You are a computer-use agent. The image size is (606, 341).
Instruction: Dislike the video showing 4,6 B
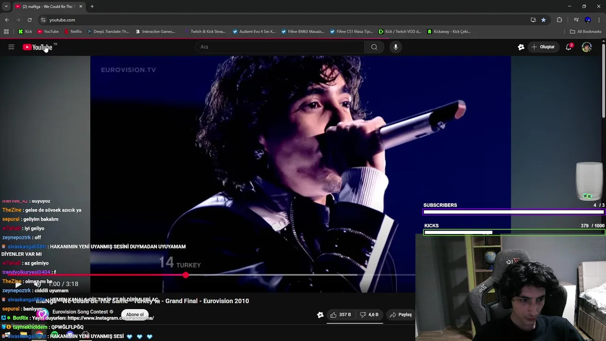(369, 314)
